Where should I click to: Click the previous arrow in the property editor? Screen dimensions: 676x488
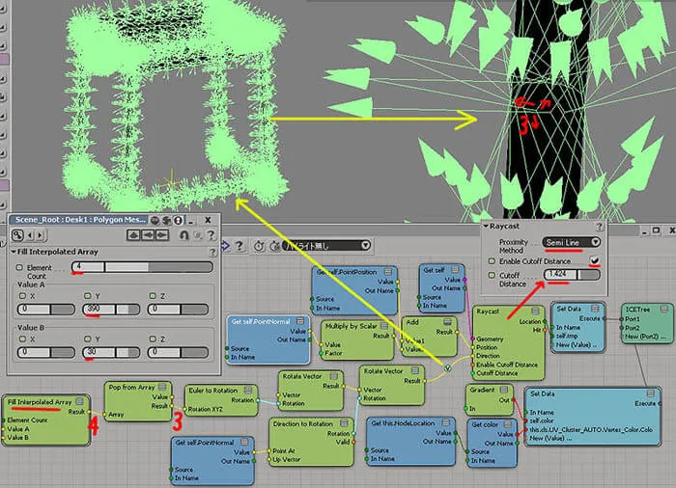pos(30,235)
